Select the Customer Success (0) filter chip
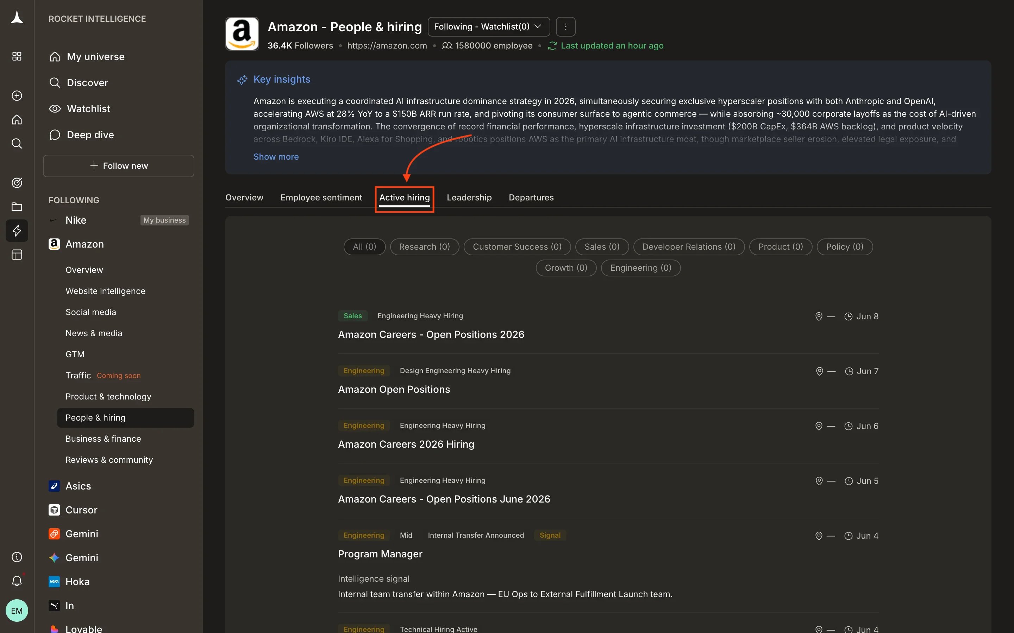The image size is (1014, 633). pyautogui.click(x=517, y=247)
